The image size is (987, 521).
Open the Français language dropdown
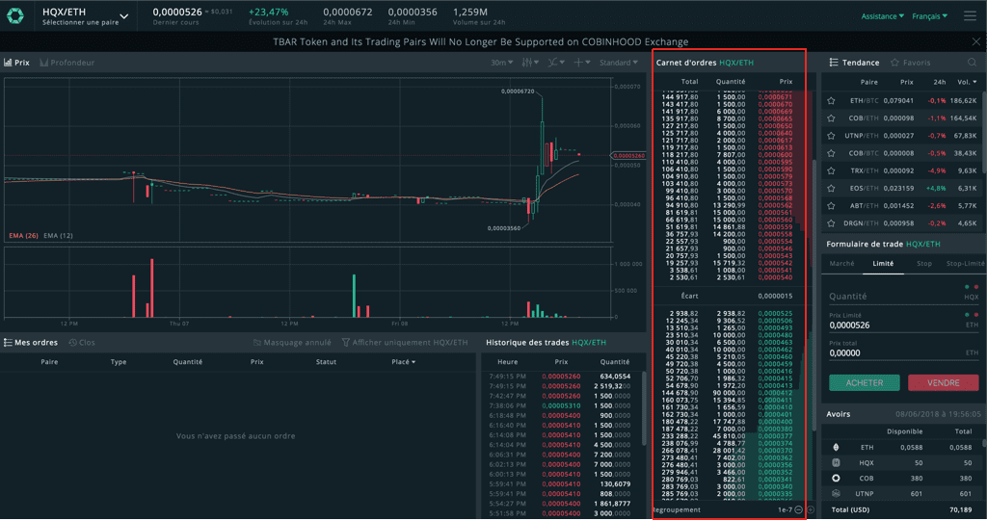point(930,16)
